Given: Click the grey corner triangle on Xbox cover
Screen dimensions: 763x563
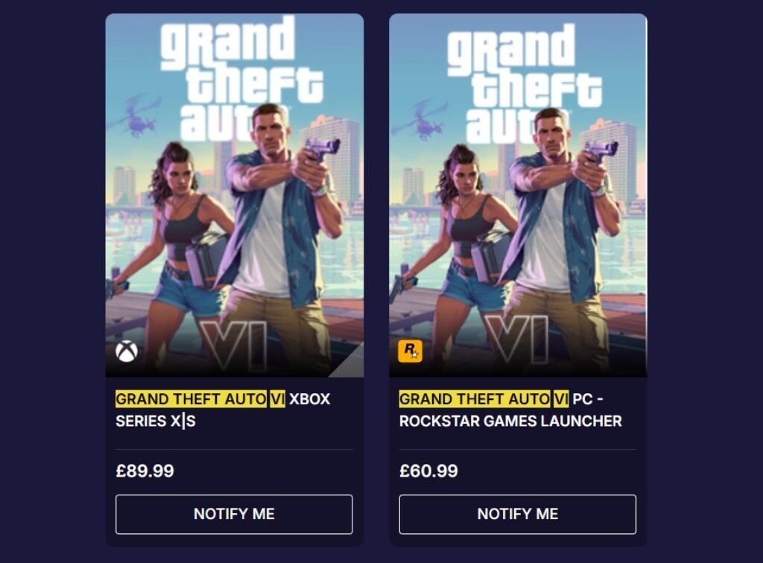Looking at the screenshot, I should pyautogui.click(x=350, y=362).
